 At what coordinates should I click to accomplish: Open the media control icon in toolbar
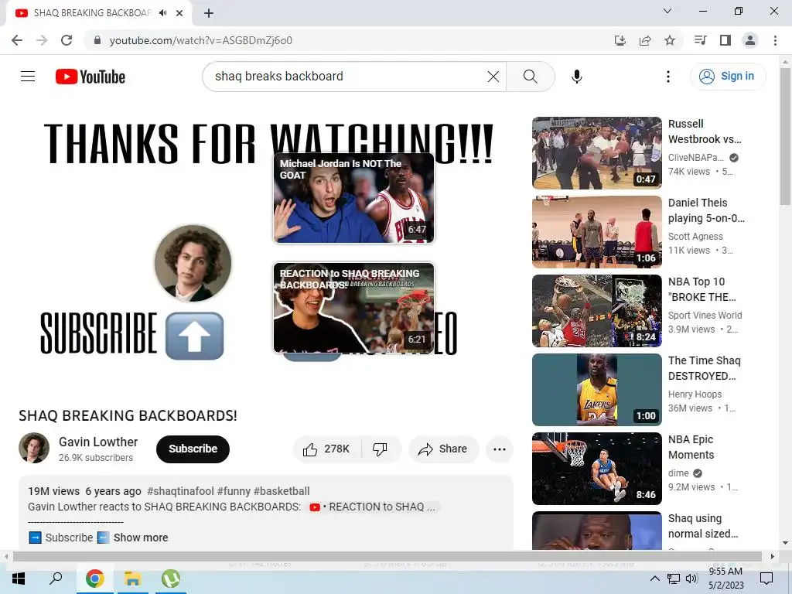pyautogui.click(x=700, y=40)
